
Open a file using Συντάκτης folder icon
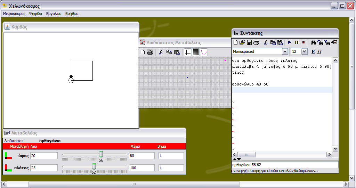[x=242, y=42]
